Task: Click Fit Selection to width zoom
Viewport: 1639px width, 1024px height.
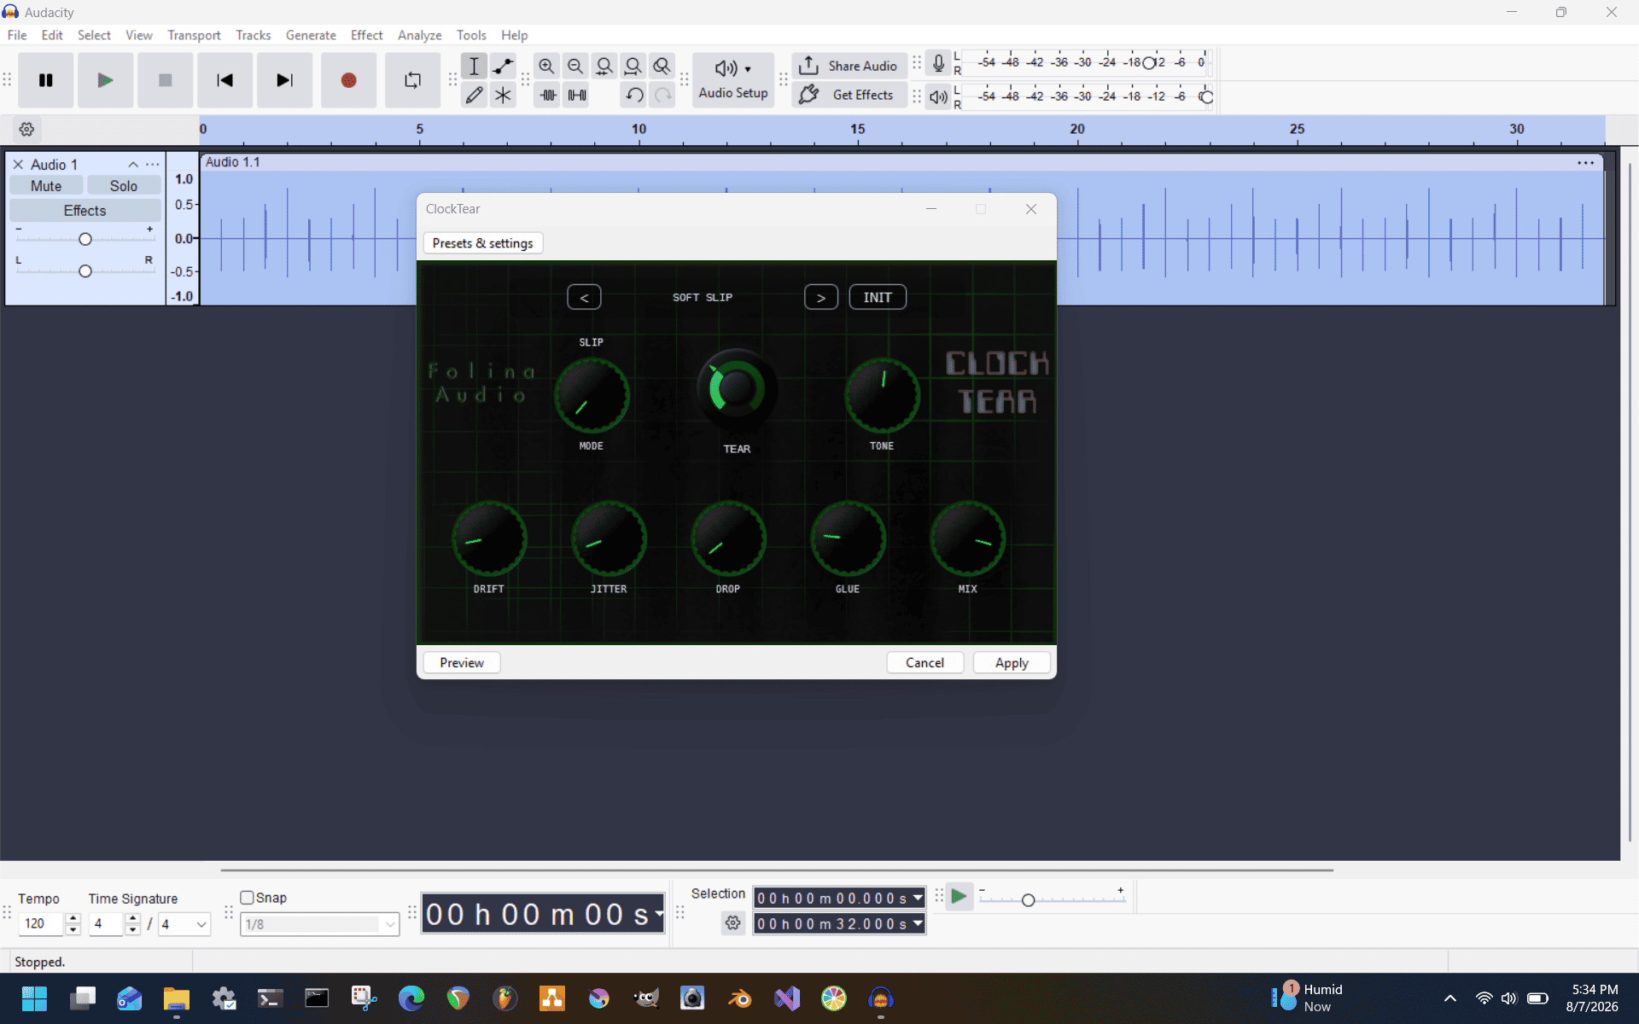Action: click(604, 66)
